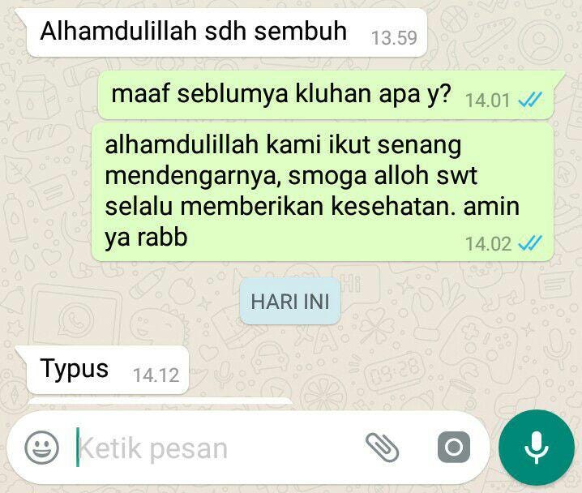Image resolution: width=582 pixels, height=493 pixels.
Task: Click the 14.01 timestamp on green bubble
Action: click(488, 101)
